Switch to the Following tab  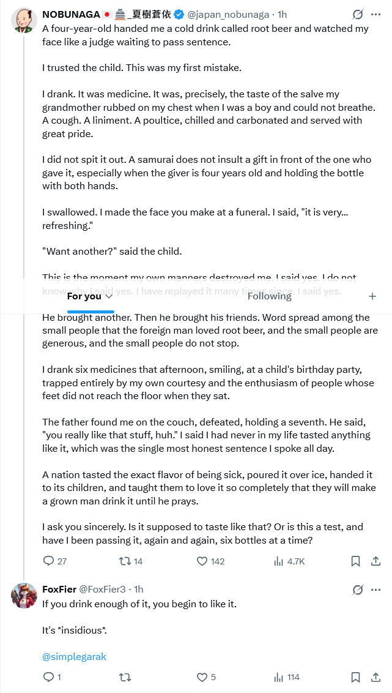269,296
